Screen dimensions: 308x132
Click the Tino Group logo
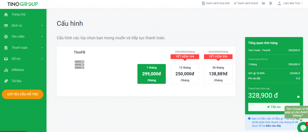pos(23,4)
